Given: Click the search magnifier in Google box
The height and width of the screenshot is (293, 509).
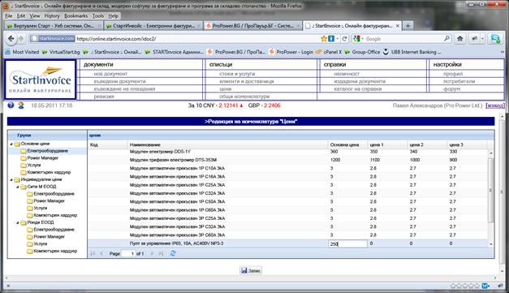Looking at the screenshot, I should 447,39.
